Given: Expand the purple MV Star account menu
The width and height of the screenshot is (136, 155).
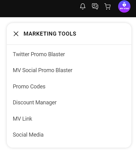Looking at the screenshot, I should pyautogui.click(x=124, y=6).
